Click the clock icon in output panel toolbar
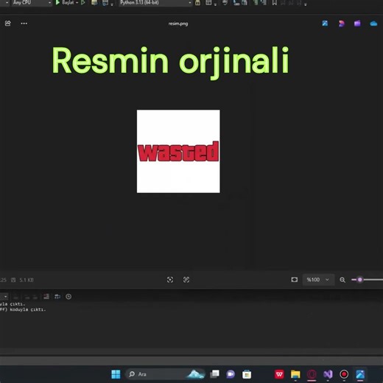Viewport: 383px width, 383px height. click(x=68, y=297)
